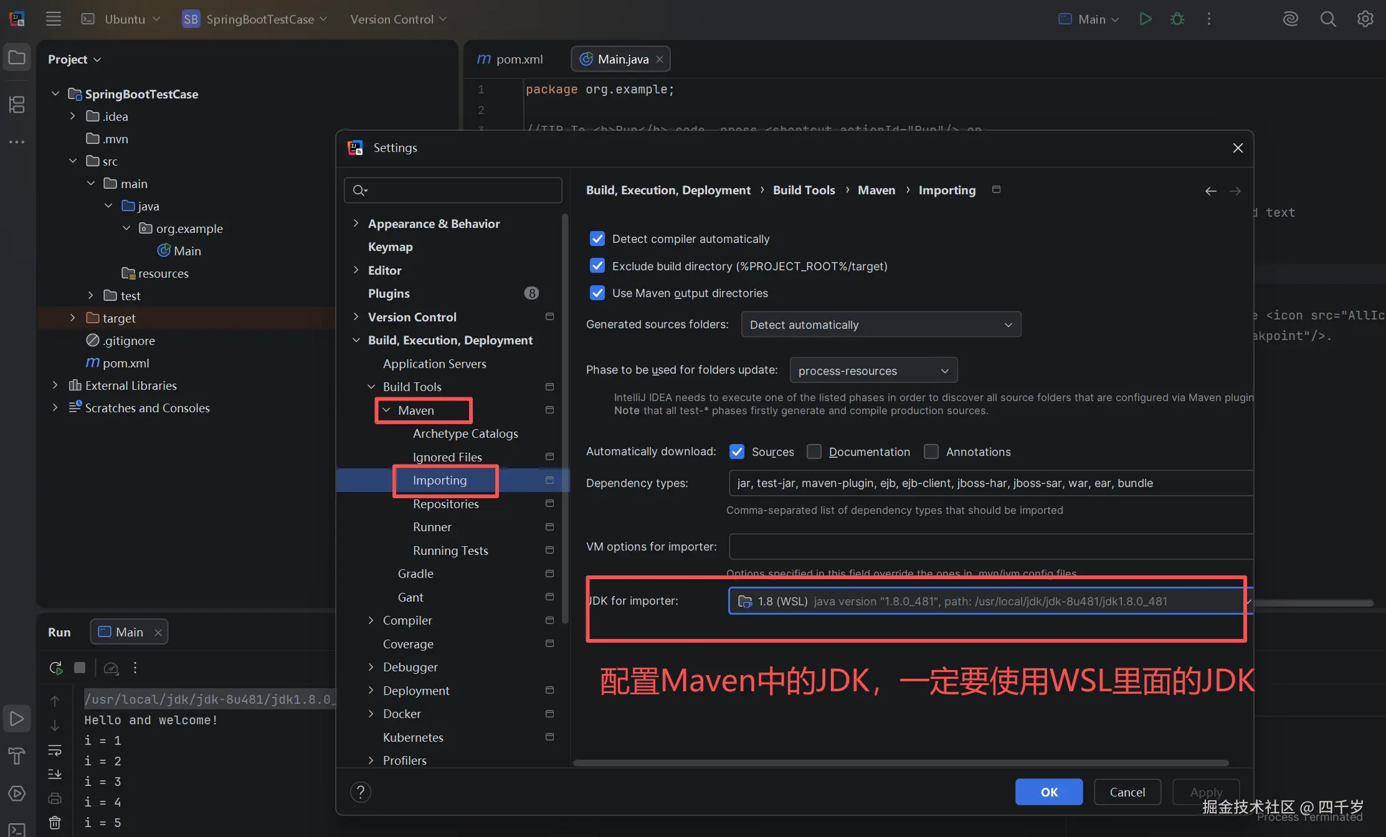This screenshot has width=1386, height=837.
Task: Expand the Compiler settings node
Action: [x=371, y=620]
